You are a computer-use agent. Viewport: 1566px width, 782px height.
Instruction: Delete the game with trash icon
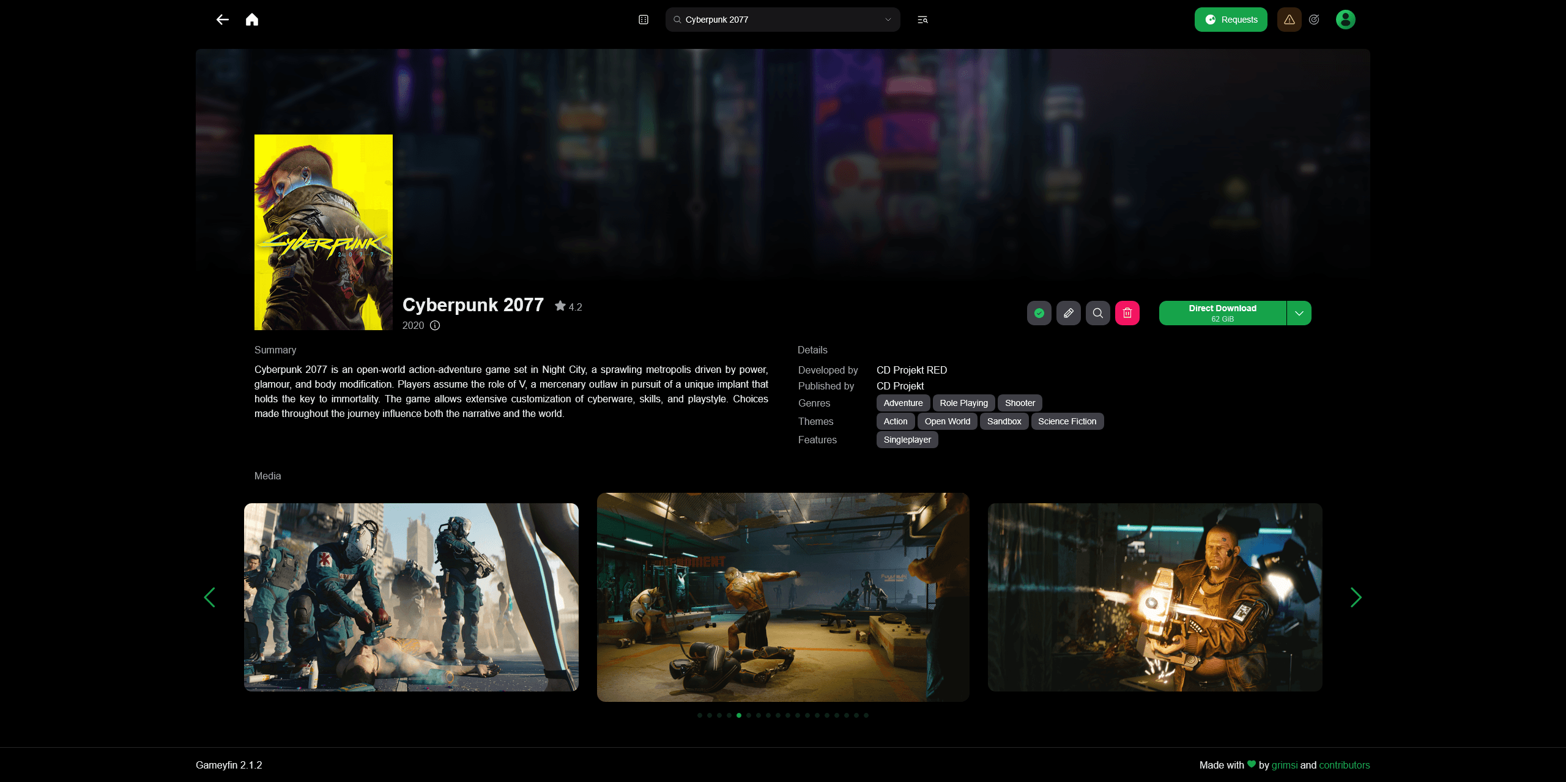tap(1127, 313)
